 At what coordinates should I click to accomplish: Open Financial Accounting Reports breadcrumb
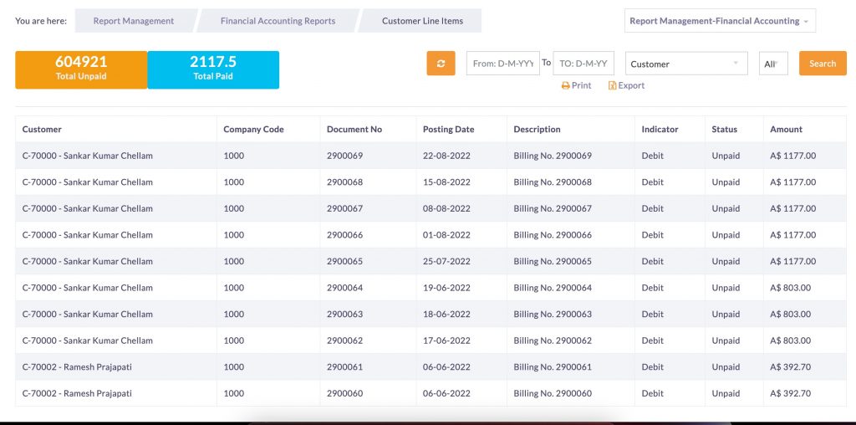[278, 21]
